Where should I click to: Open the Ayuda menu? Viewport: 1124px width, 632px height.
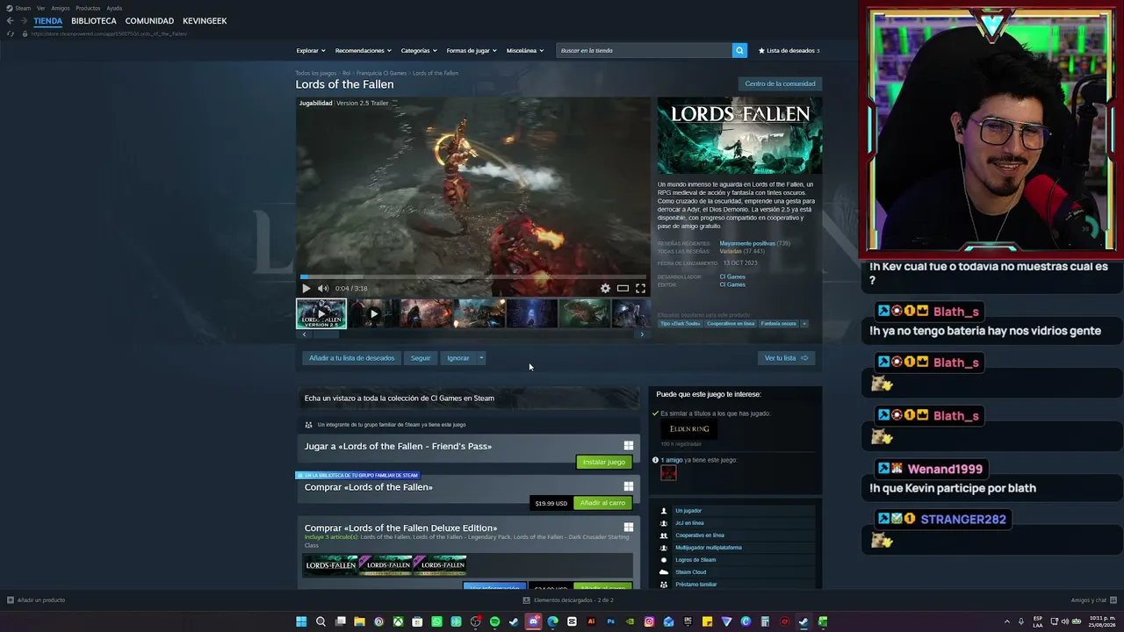(x=114, y=8)
